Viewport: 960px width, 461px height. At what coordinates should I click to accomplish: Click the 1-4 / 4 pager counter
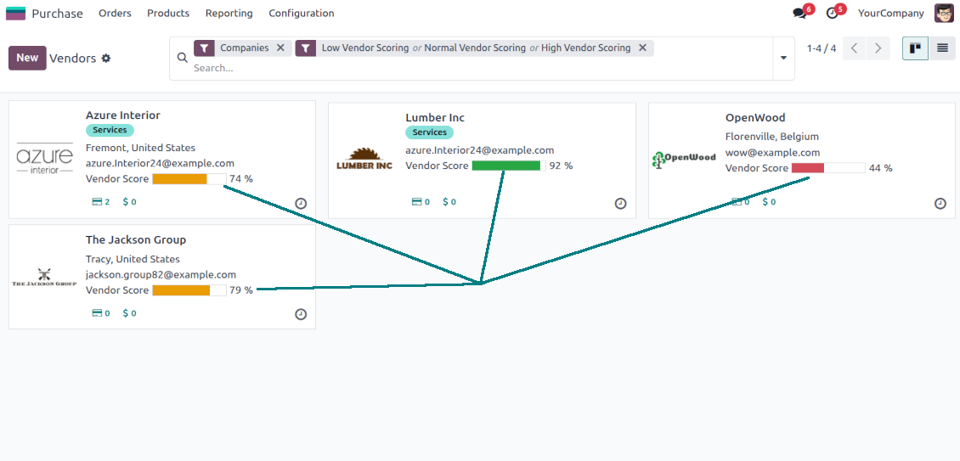point(821,48)
